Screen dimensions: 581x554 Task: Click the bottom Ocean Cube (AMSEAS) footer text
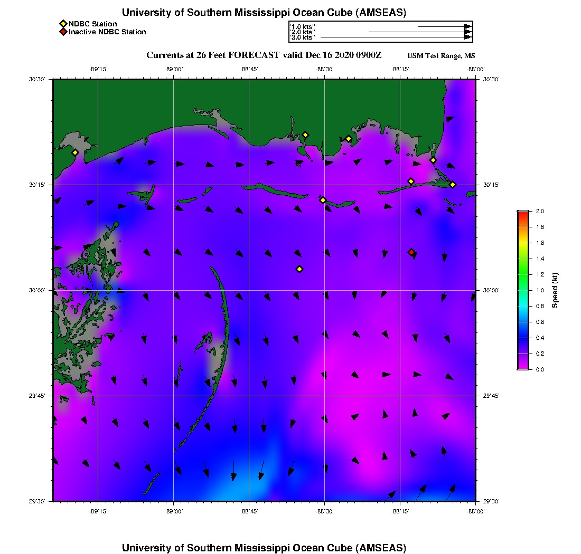click(264, 547)
